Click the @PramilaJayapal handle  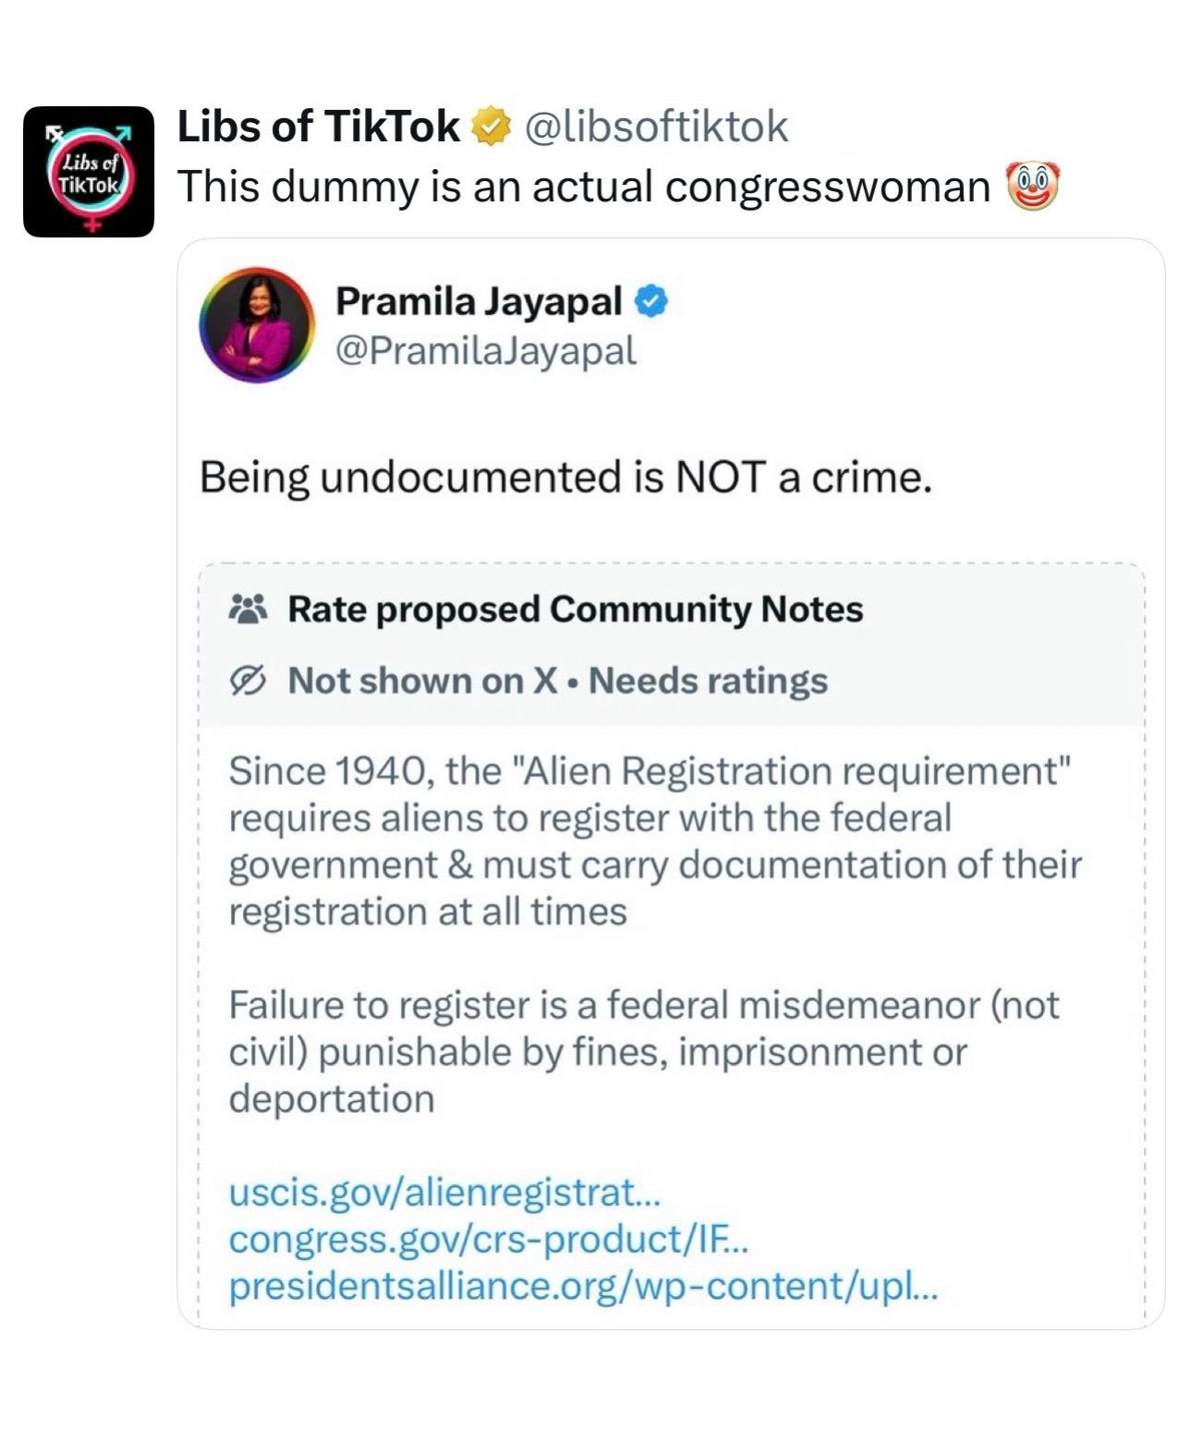pos(485,350)
